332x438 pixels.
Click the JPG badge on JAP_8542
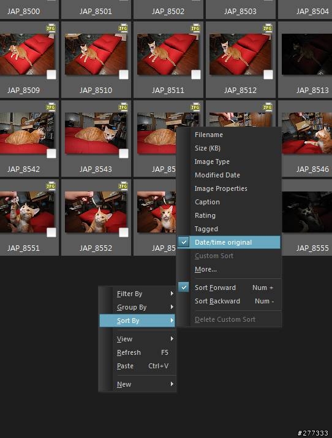(x=51, y=107)
